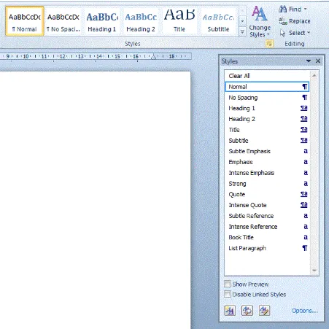Image resolution: width=329 pixels, height=329 pixels.
Task: Click linked style icon beside Quote
Action: (304, 194)
